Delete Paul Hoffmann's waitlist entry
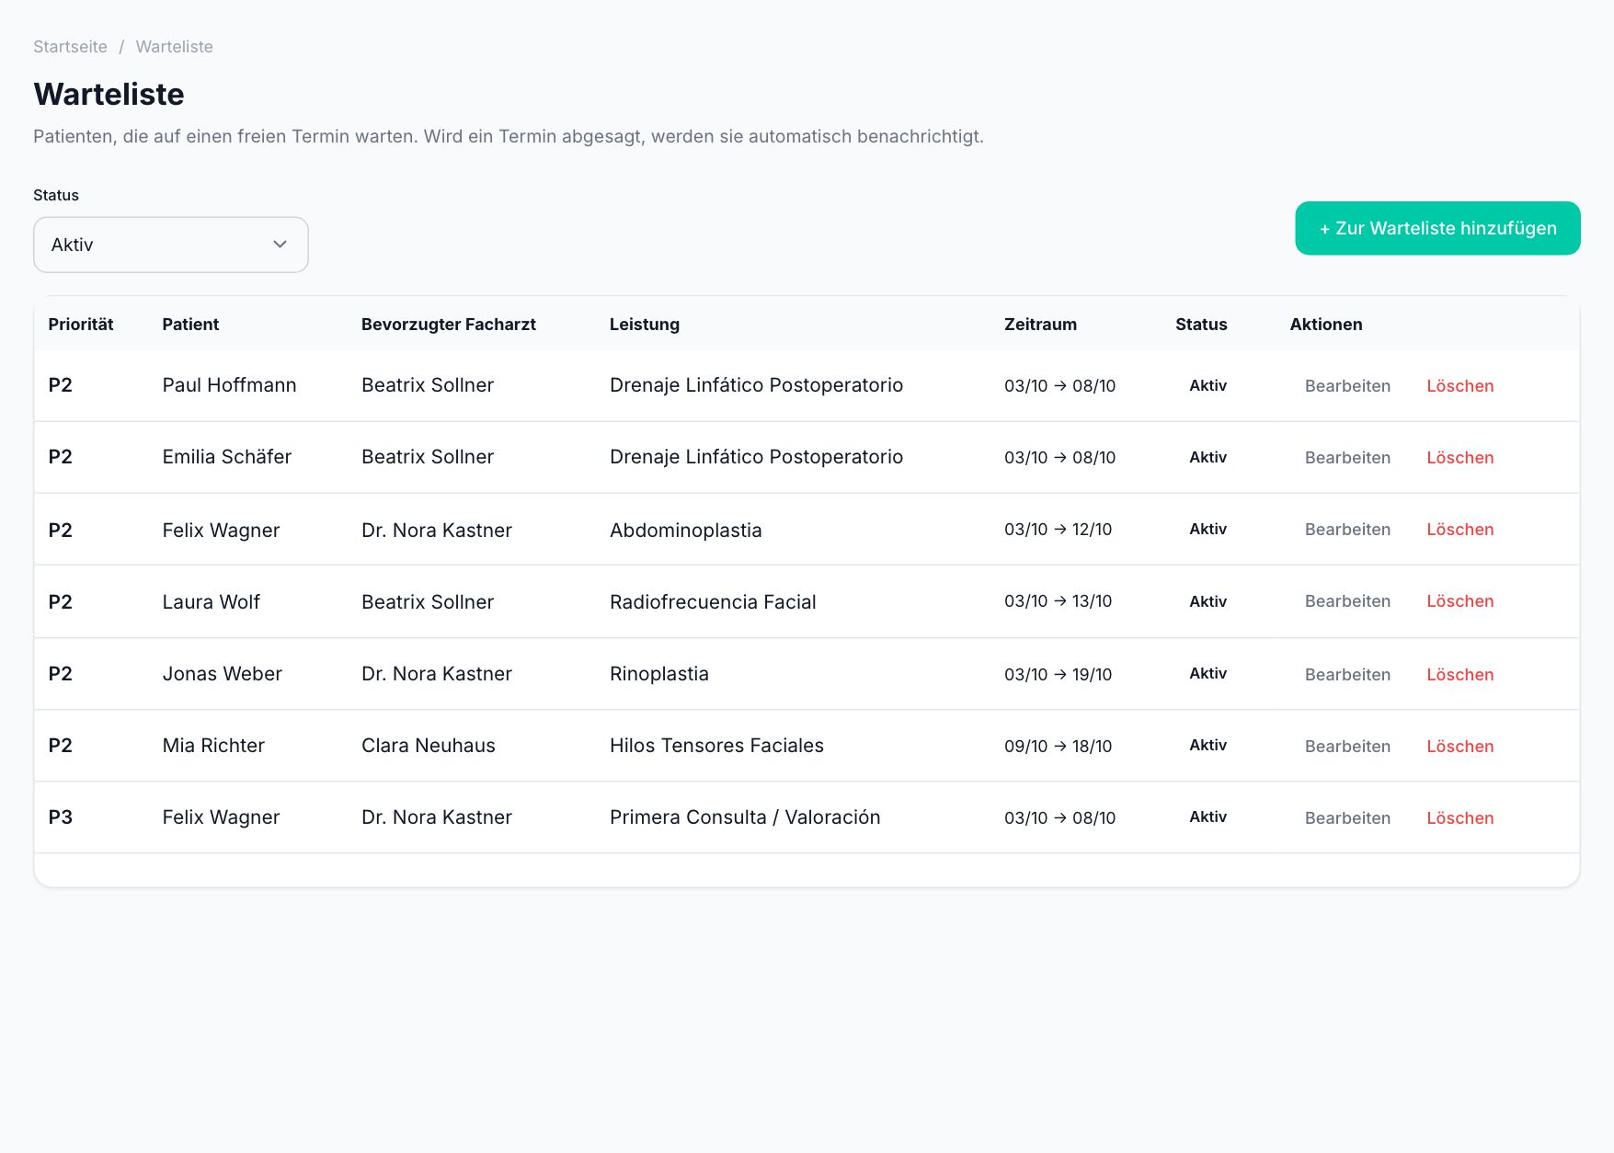 click(1459, 386)
